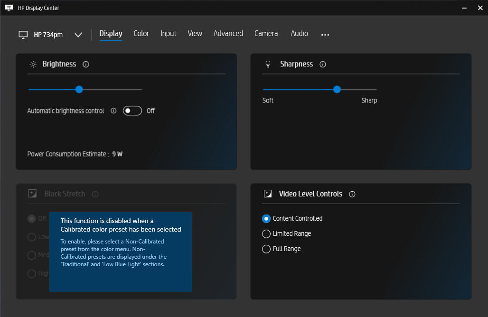Select the Limited Range option

pyautogui.click(x=266, y=233)
